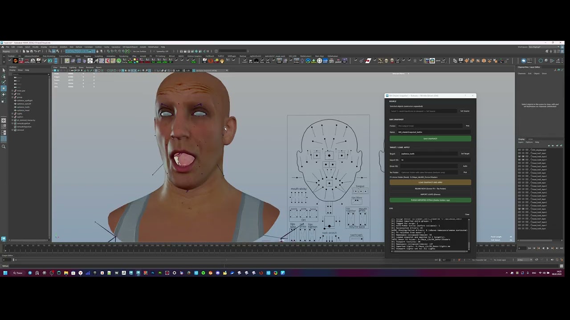Click the soccer-ball shelf icon
Viewport: 570px width, 320px height.
coord(319,60)
